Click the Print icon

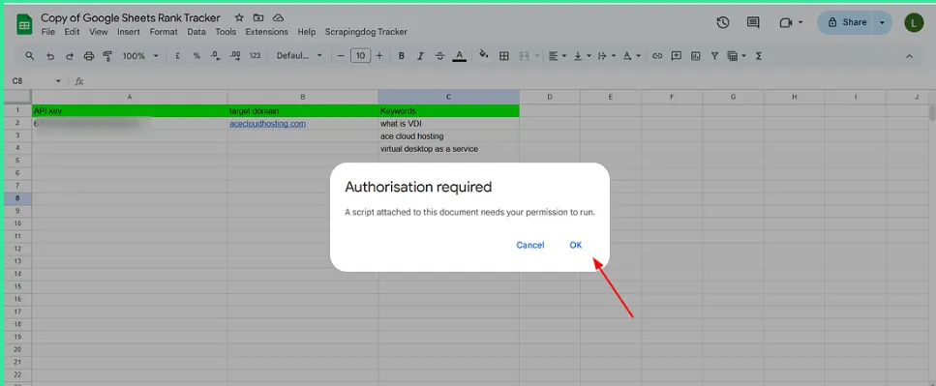[x=89, y=56]
